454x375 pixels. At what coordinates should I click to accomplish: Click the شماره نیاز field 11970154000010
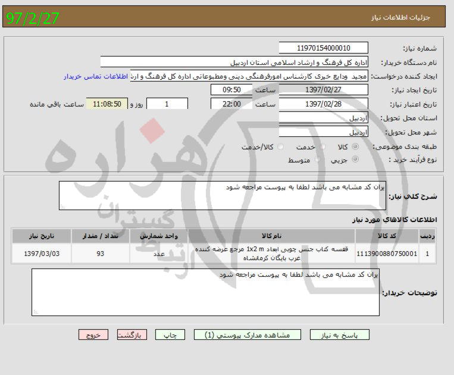point(324,48)
